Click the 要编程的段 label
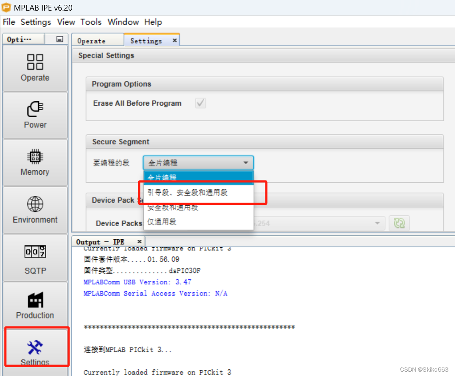Image resolution: width=455 pixels, height=376 pixels. (x=111, y=163)
